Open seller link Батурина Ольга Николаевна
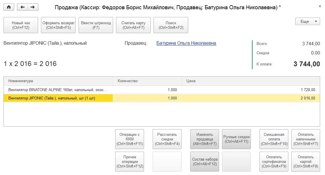Image resolution: width=325 pixels, height=175 pixels. tap(186, 43)
